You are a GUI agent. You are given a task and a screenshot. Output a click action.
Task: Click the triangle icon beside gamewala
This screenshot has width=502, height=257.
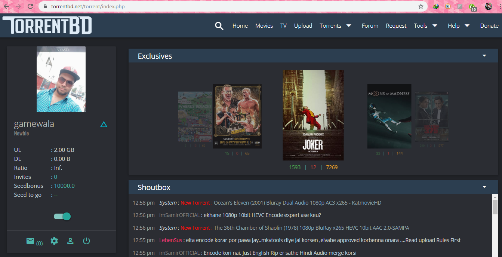point(104,125)
